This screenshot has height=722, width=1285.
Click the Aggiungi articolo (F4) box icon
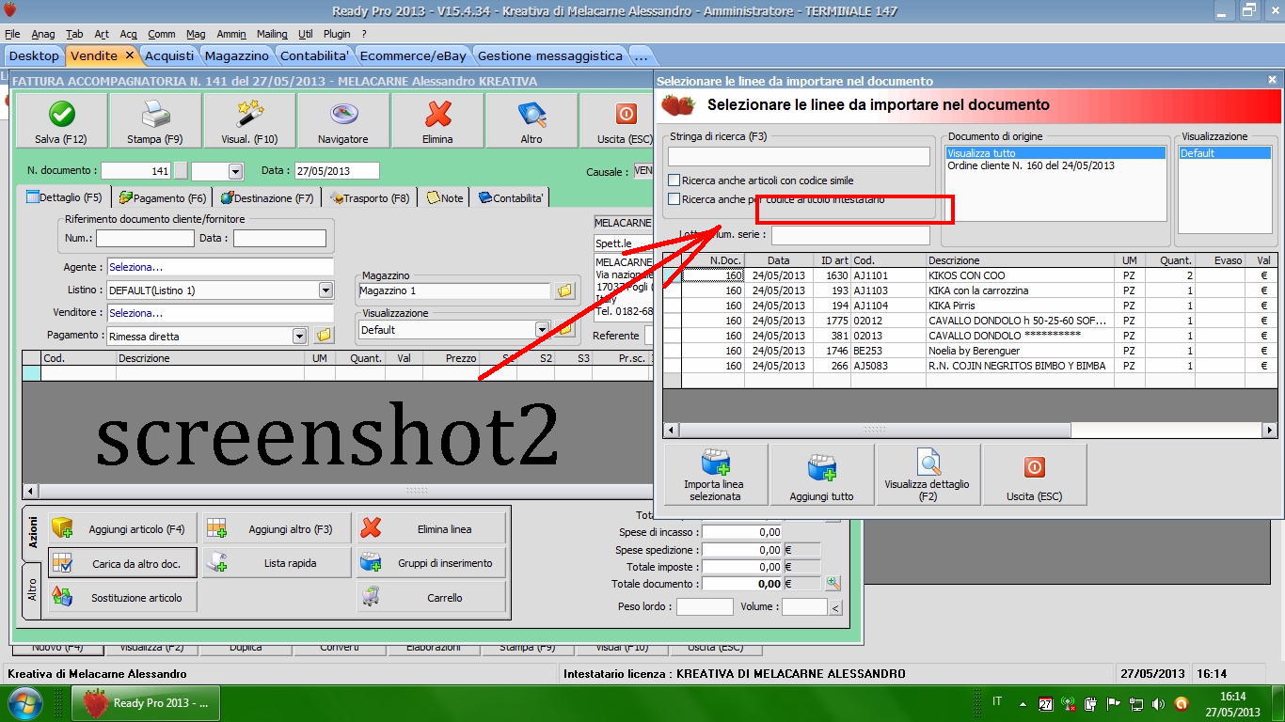click(62, 528)
